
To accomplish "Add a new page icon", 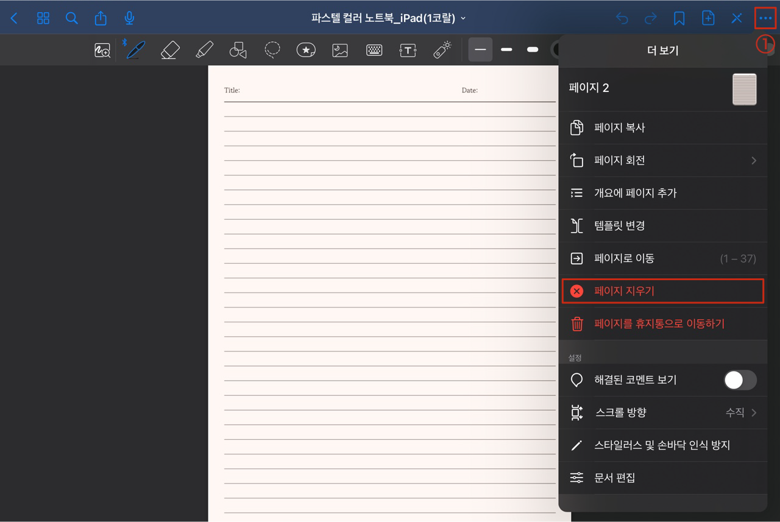I will [x=708, y=18].
